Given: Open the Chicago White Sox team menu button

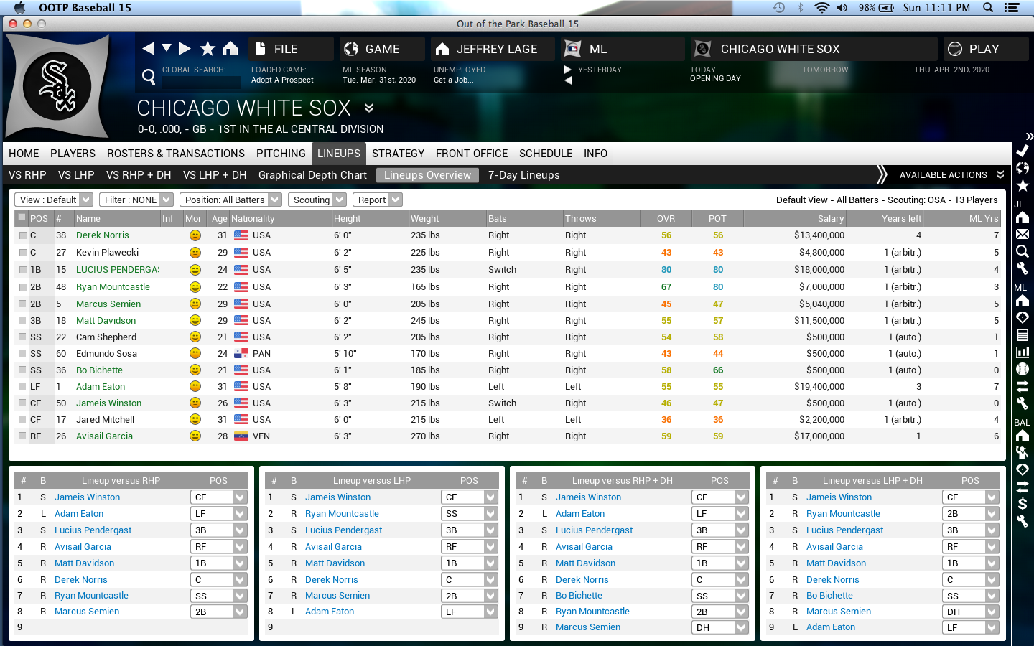Looking at the screenshot, I should 814,49.
